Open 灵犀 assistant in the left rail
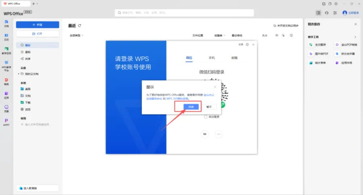The height and width of the screenshot is (195, 363). coord(6,109)
